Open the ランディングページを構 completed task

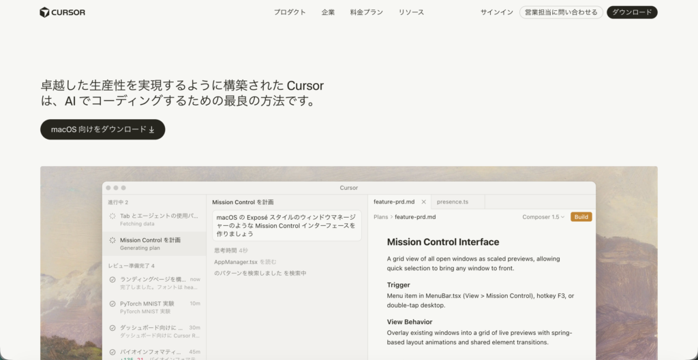click(154, 282)
